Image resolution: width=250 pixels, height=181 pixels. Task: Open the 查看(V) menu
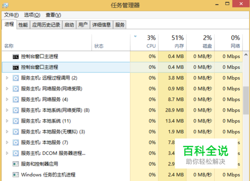53,15
